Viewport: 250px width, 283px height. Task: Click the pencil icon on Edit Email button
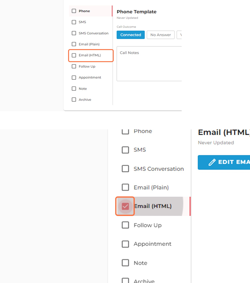point(212,162)
